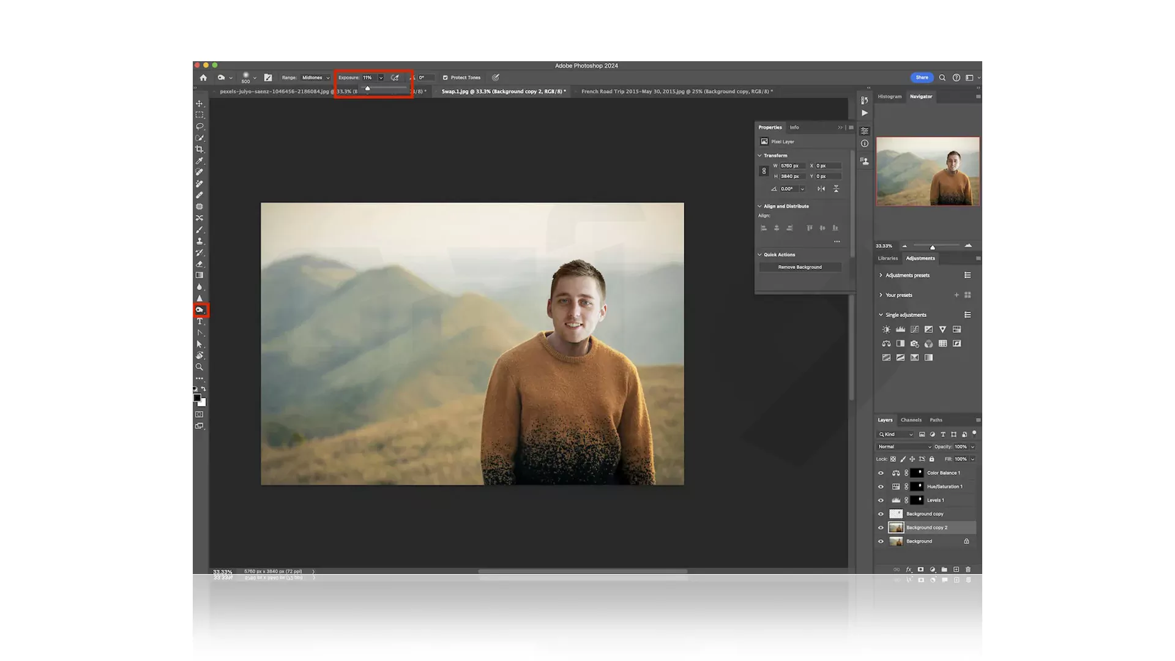Open the layer Opacity dropdown arrow
This screenshot has height=661, width=1175.
(972, 447)
